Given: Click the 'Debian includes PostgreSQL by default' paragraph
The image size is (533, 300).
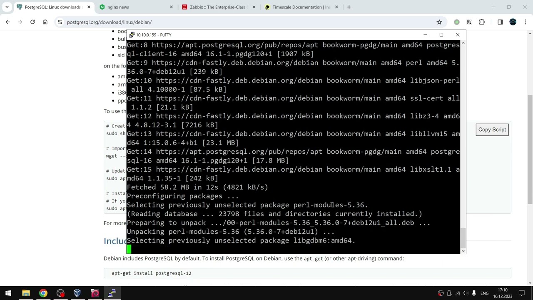Looking at the screenshot, I should tap(254, 258).
